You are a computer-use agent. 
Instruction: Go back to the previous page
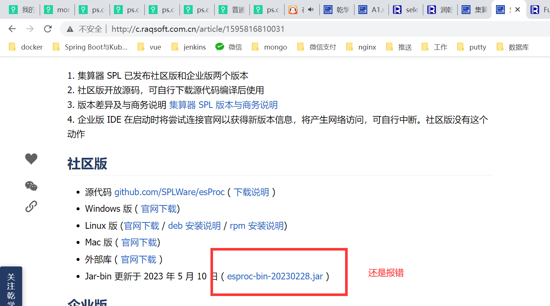pyautogui.click(x=12, y=29)
